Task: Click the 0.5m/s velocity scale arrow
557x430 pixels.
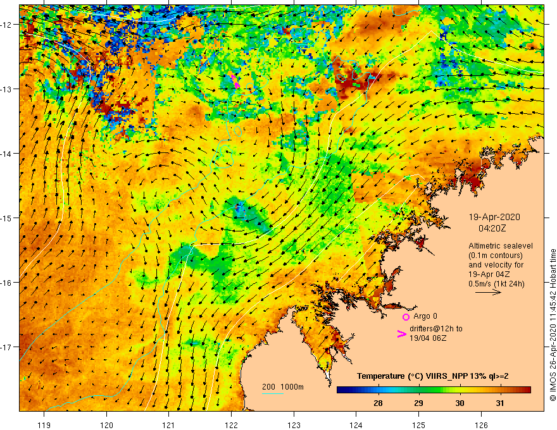Action: click(488, 292)
